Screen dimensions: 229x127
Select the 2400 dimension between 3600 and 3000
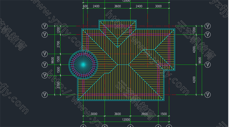tap(139, 6)
